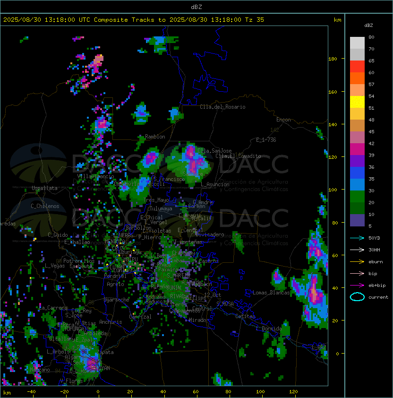Screen dimensions: 393x398
Task: Click the 'Tres_Mayo' place label
Action: click(x=156, y=200)
